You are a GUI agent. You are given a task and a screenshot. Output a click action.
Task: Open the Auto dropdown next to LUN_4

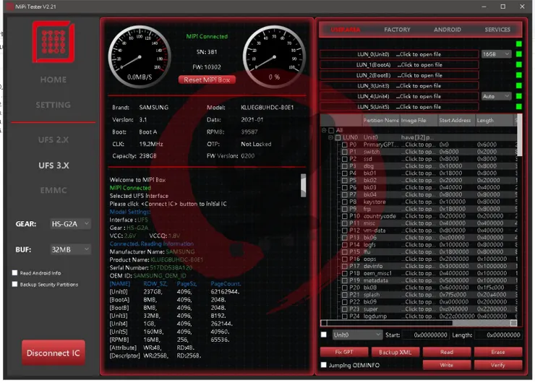[496, 96]
